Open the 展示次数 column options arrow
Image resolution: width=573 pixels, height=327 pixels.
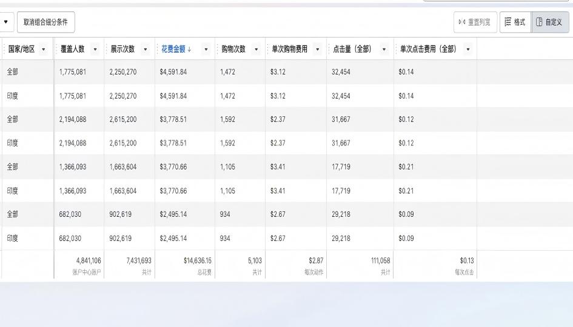click(144, 49)
